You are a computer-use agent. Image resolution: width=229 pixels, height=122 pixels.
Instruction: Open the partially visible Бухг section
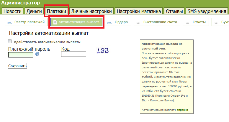221,22
